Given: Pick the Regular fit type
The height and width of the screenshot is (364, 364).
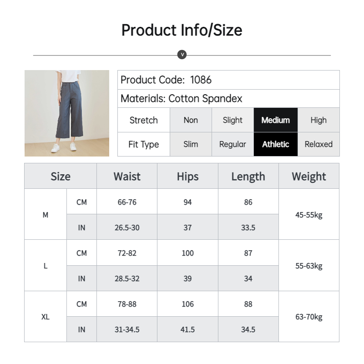Looking at the screenshot, I should click(x=233, y=144).
